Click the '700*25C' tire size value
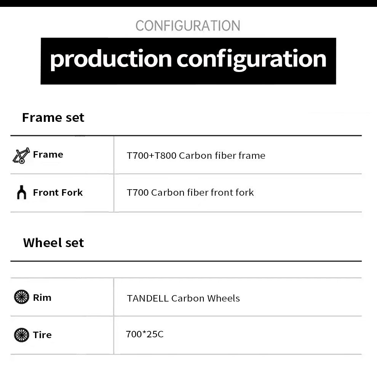Image resolution: width=377 pixels, height=372 pixels. click(145, 334)
